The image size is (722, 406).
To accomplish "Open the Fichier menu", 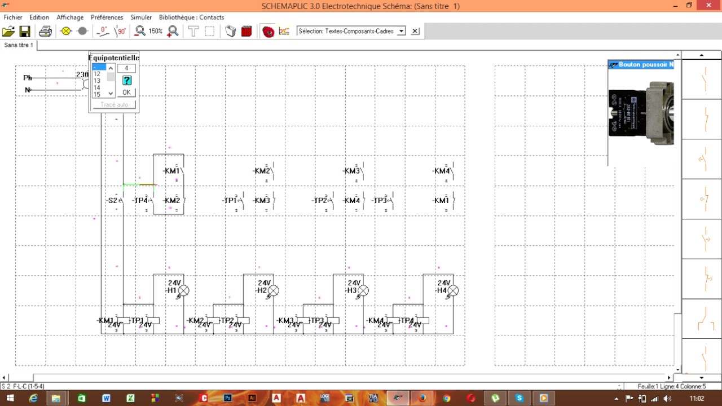I will (x=13, y=17).
